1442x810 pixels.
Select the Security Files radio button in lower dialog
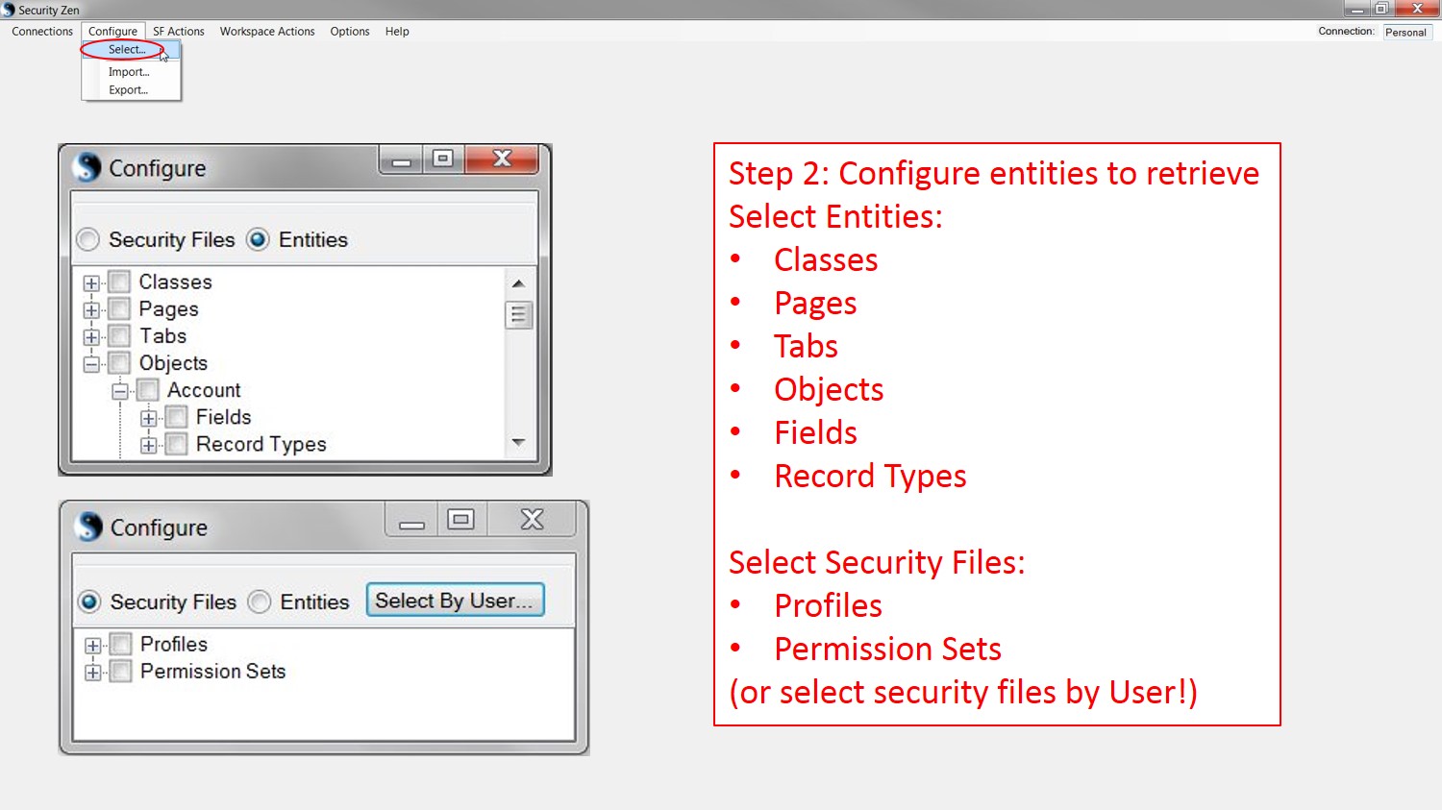coord(88,601)
